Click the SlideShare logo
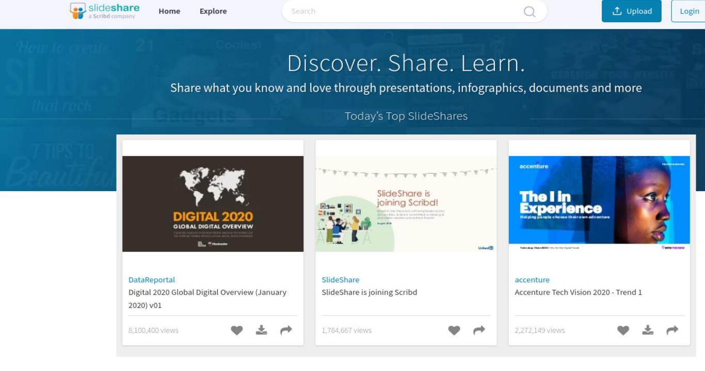Viewport: 705px width, 371px height. [105, 11]
